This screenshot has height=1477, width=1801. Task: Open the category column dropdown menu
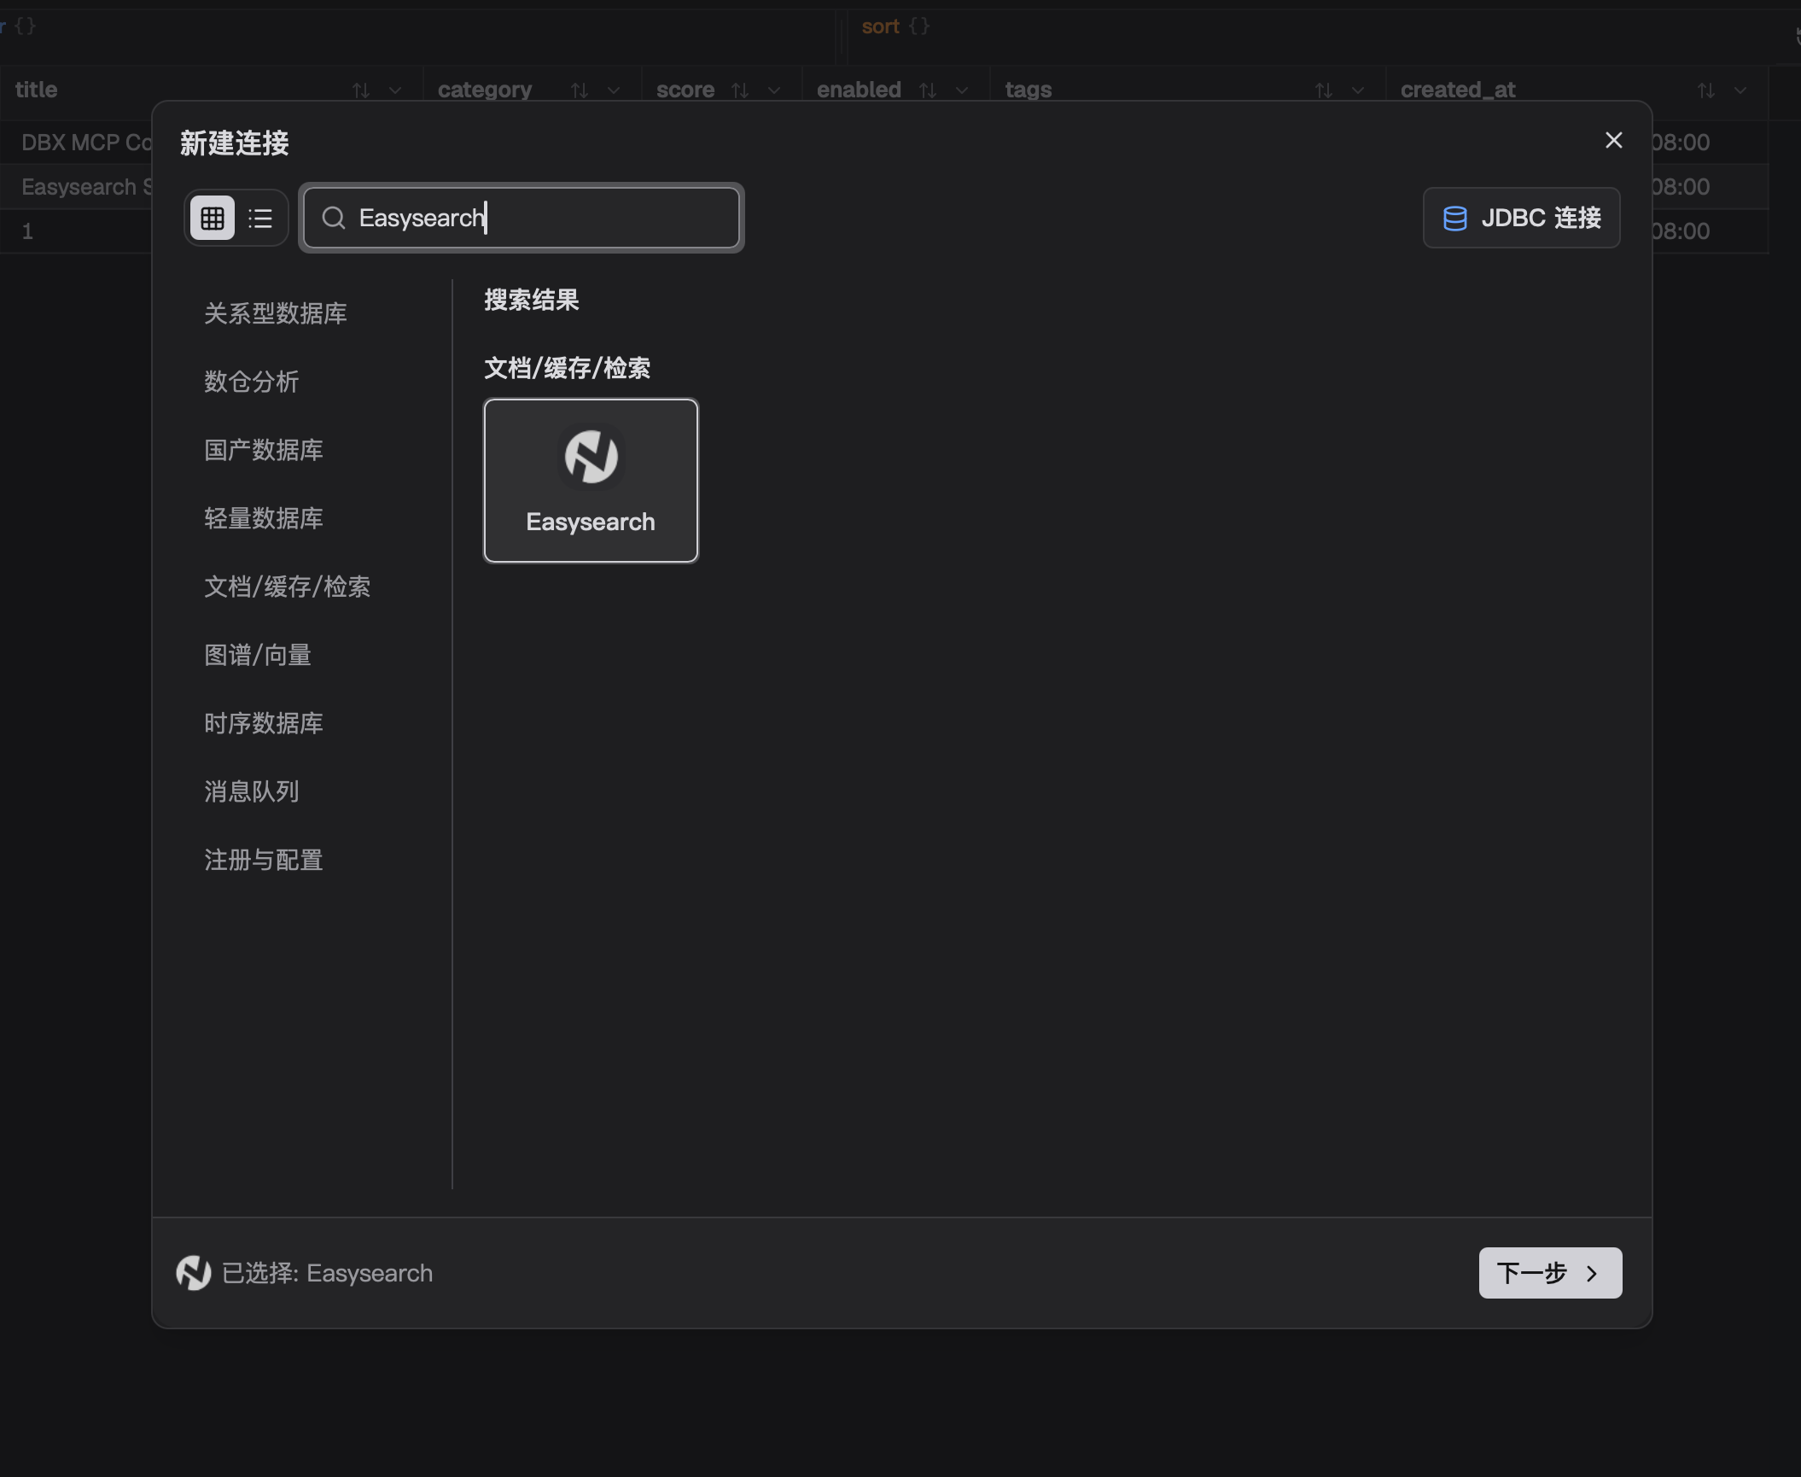point(614,90)
